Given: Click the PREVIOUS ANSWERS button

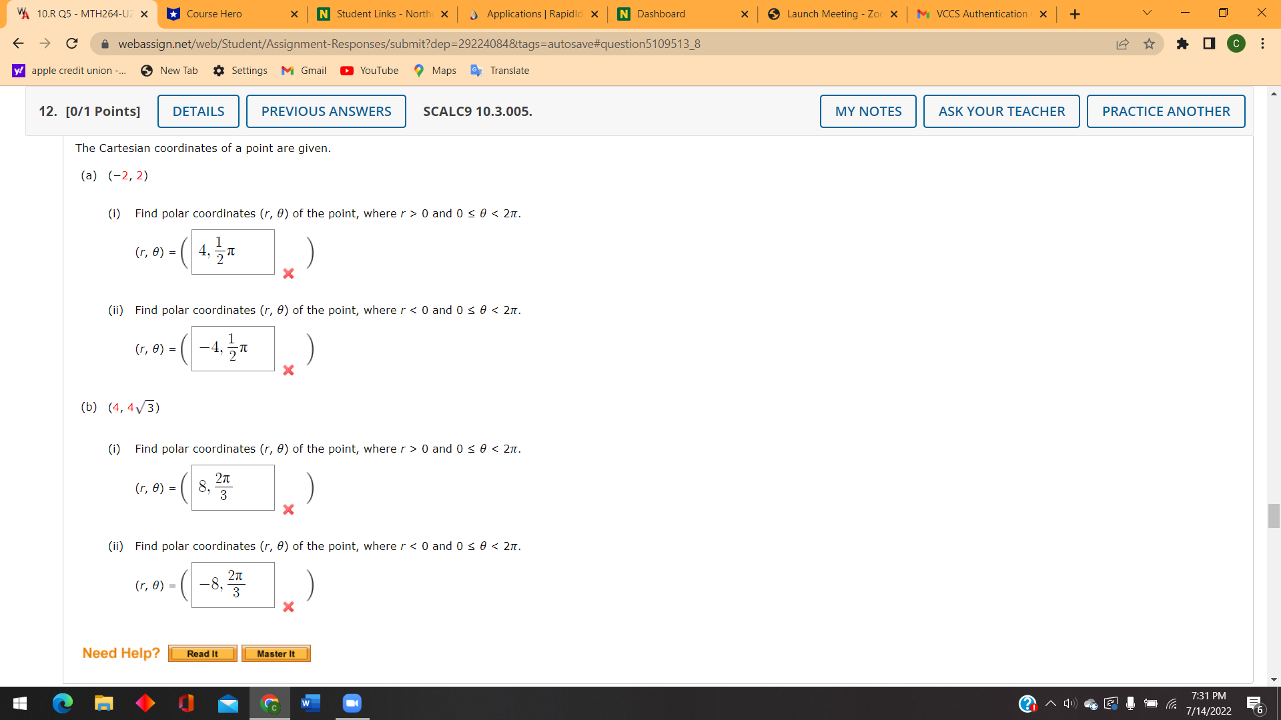Looking at the screenshot, I should (x=326, y=111).
